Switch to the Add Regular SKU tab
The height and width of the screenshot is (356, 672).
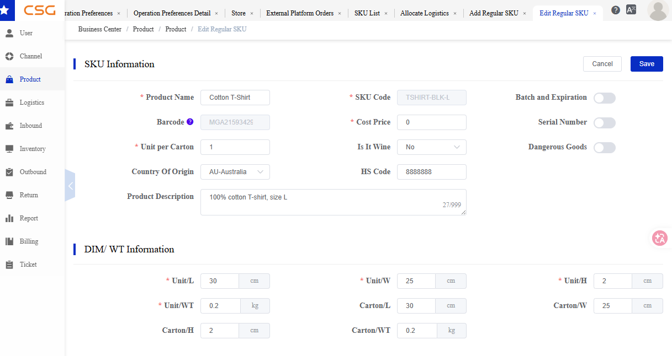click(x=494, y=13)
